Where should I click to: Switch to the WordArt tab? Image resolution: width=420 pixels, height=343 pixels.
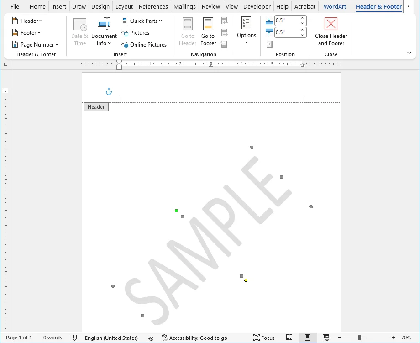point(335,6)
